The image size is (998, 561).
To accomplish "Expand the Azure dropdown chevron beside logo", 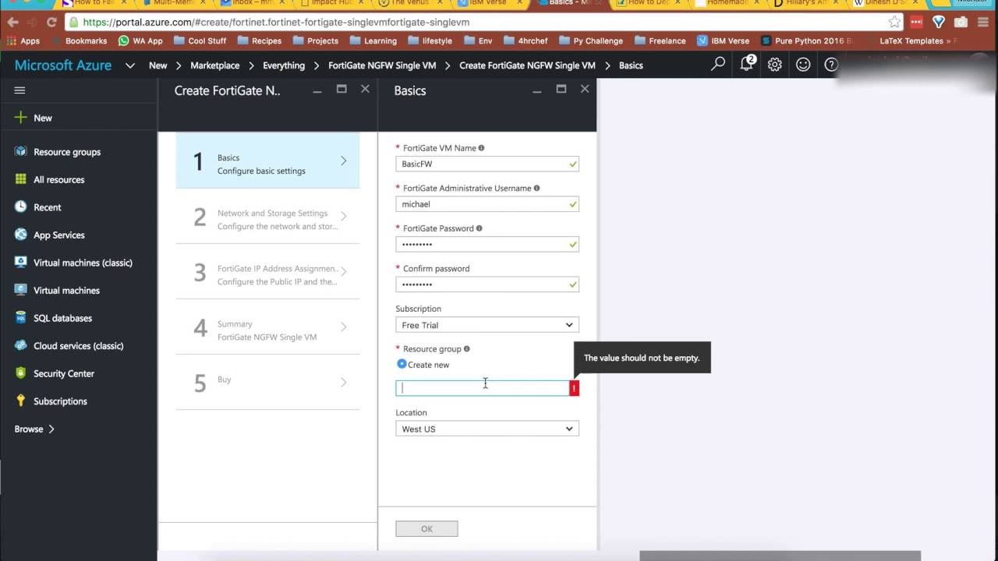I will [x=130, y=65].
